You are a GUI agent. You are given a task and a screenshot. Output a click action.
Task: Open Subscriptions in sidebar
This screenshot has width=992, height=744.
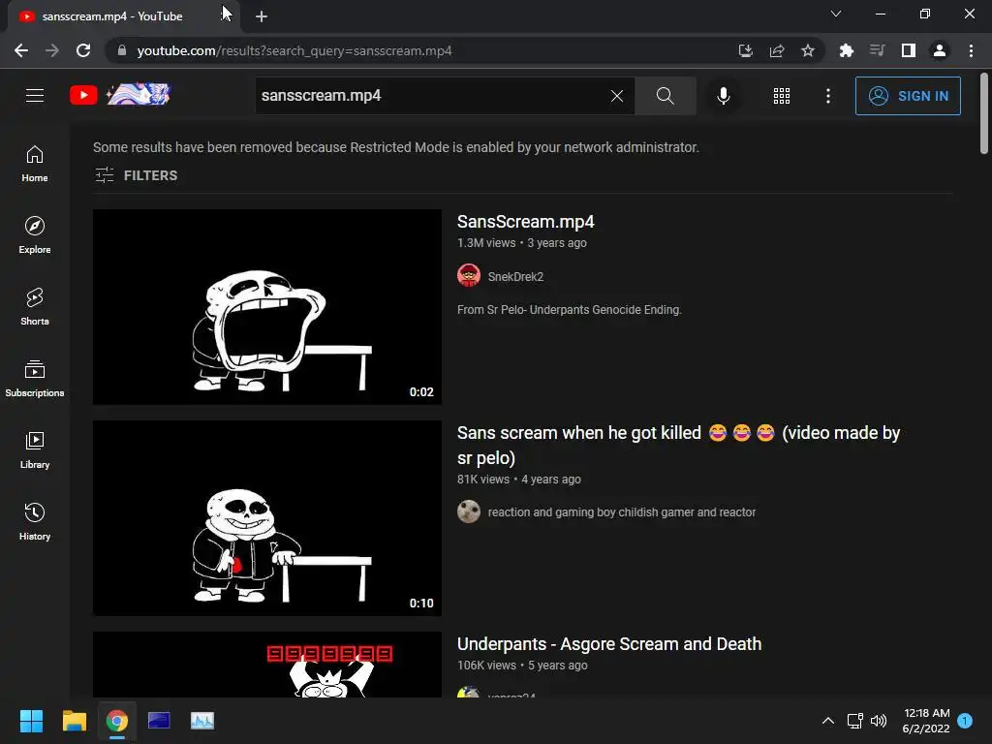click(35, 378)
